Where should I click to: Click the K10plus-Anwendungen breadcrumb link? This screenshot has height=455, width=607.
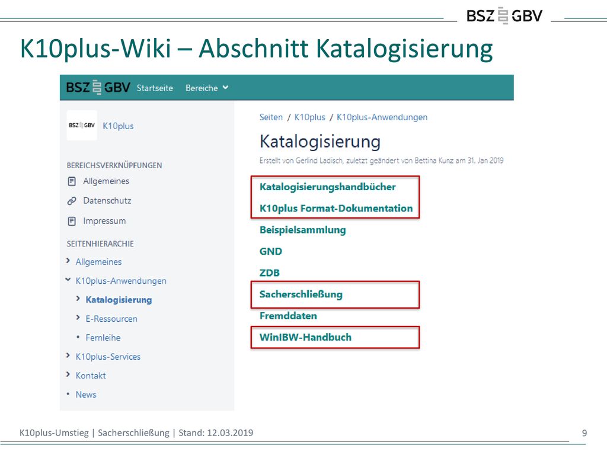[x=382, y=117]
